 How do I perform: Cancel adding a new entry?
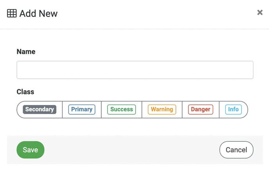tap(237, 150)
